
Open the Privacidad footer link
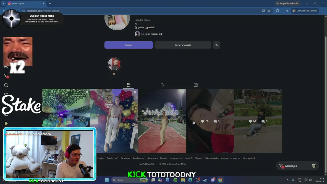pos(125,158)
